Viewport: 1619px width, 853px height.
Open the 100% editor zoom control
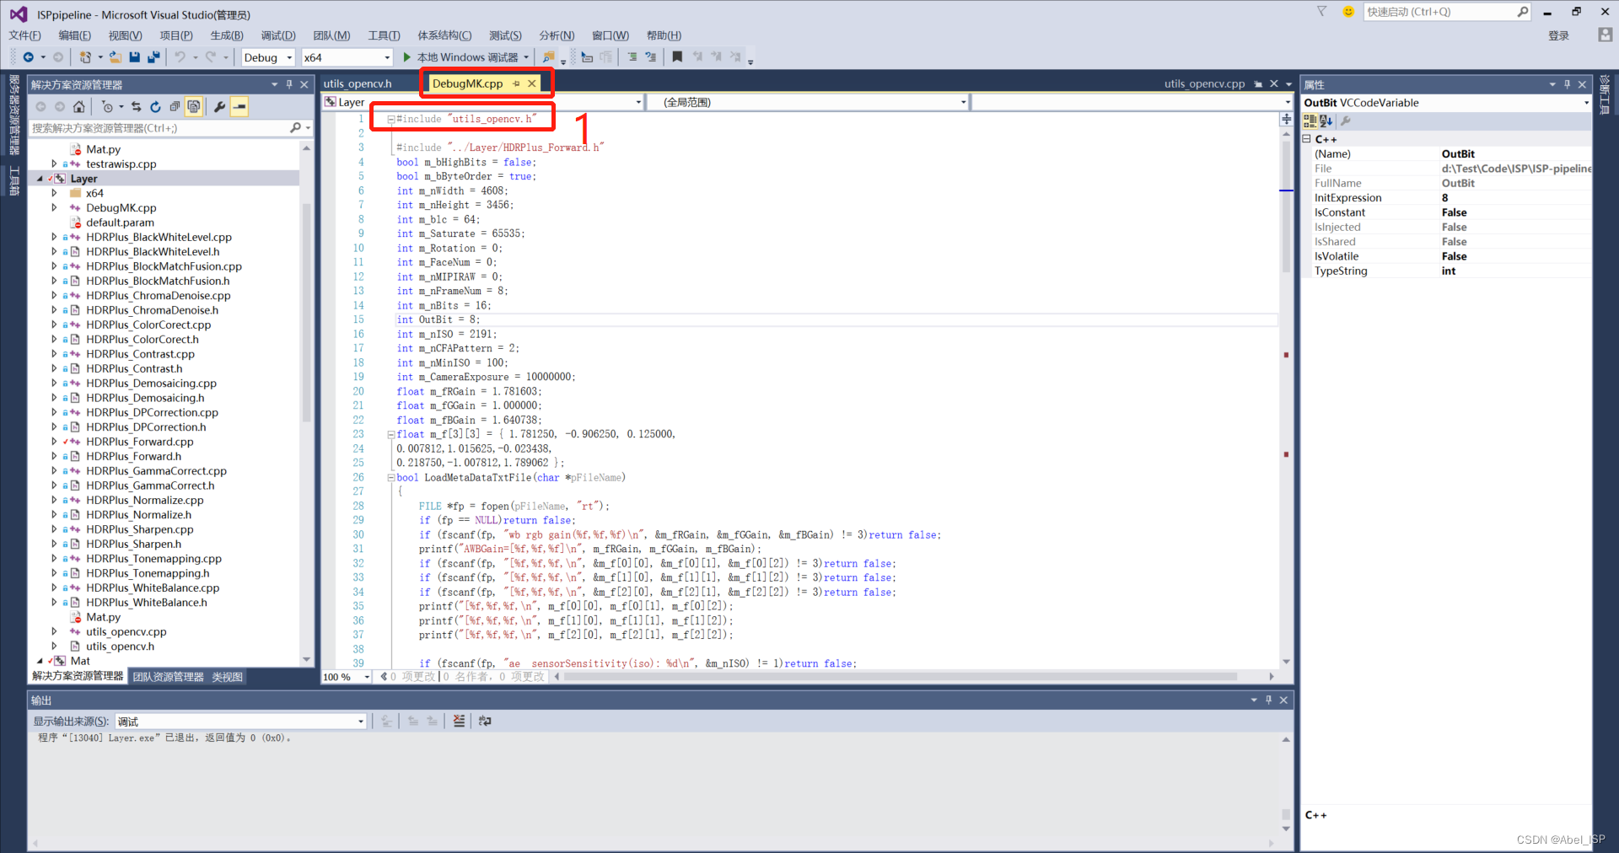click(x=344, y=676)
